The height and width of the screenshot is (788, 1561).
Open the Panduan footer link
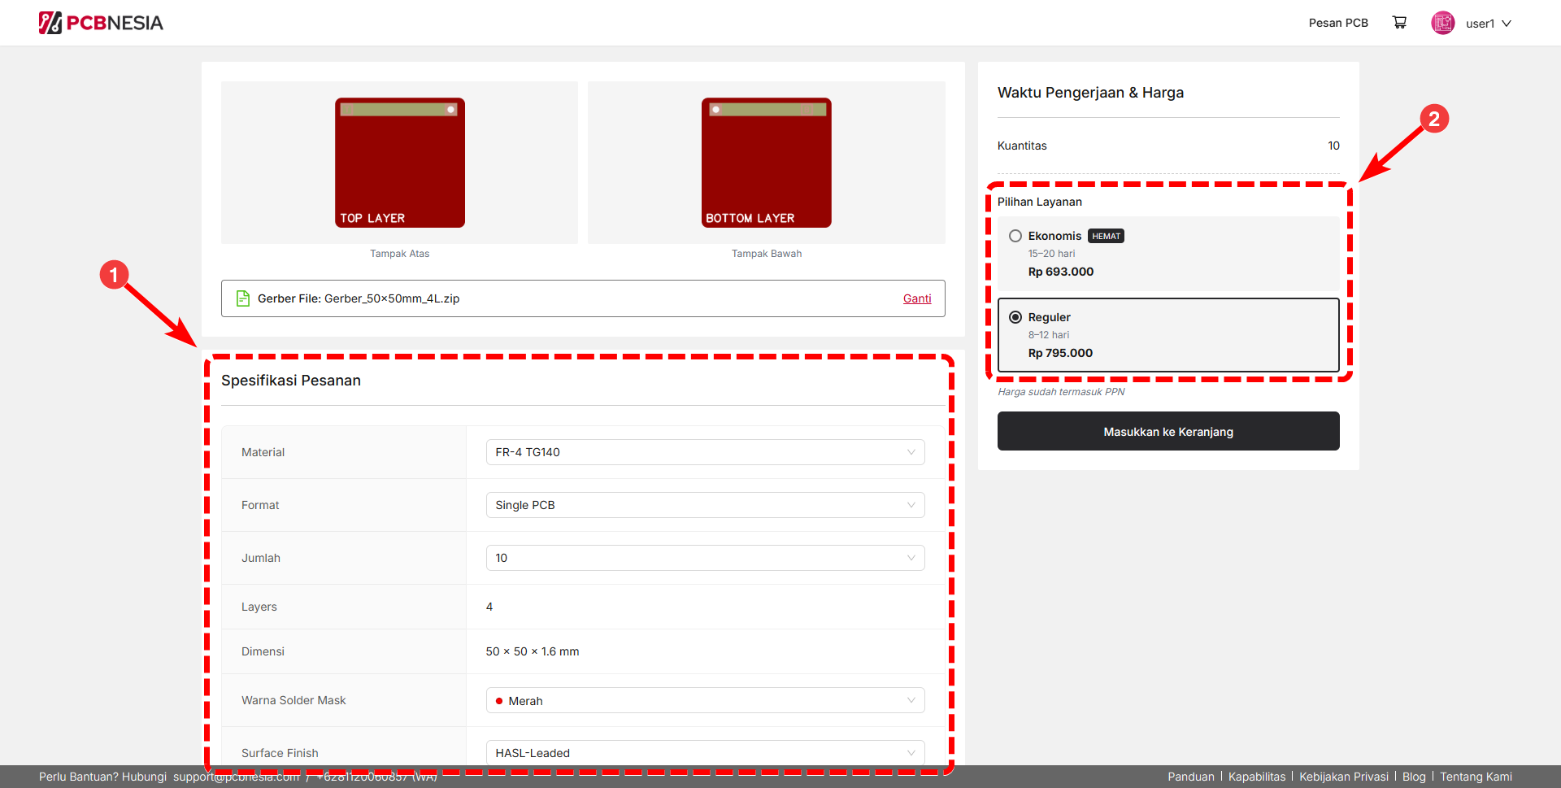pyautogui.click(x=1191, y=777)
